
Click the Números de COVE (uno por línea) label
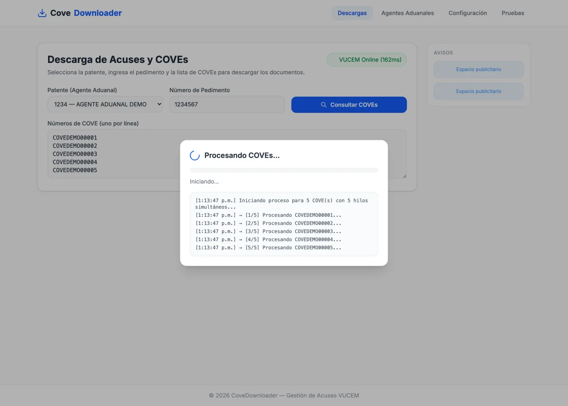click(93, 124)
